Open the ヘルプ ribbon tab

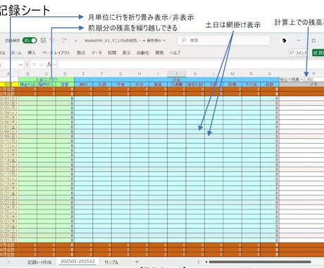click(x=175, y=53)
